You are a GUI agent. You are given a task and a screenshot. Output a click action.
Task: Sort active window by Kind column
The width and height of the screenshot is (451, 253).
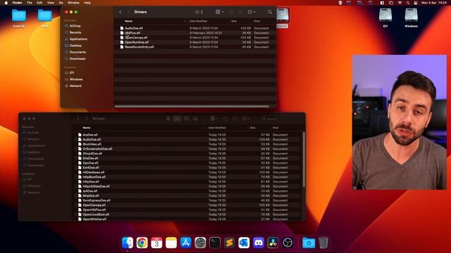[257, 21]
